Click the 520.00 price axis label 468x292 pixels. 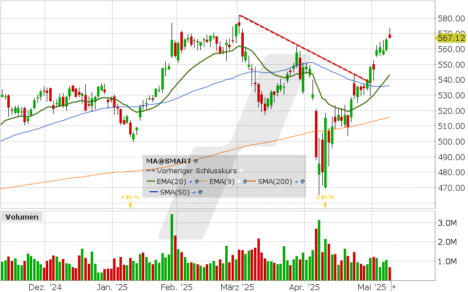coord(451,111)
